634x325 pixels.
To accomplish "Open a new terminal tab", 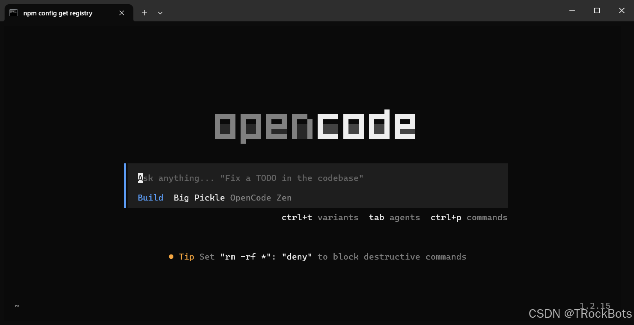I will pyautogui.click(x=144, y=13).
